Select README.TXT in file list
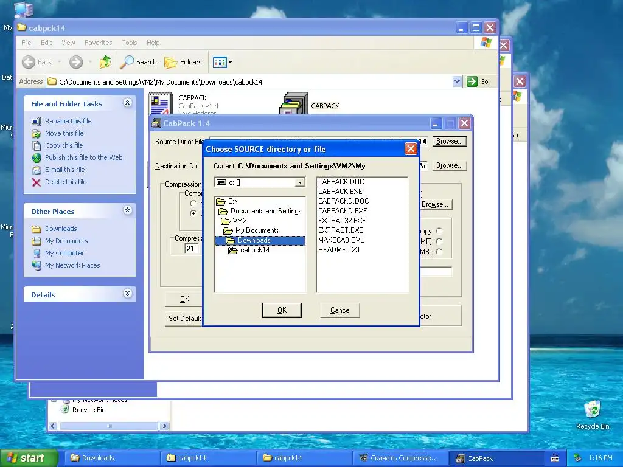Screen dimensions: 623x467 (339, 250)
